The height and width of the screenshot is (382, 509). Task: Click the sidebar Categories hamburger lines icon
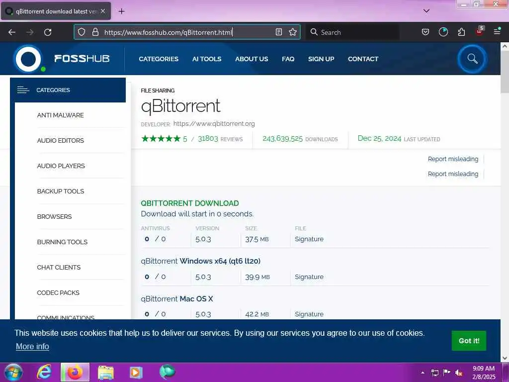click(x=23, y=90)
